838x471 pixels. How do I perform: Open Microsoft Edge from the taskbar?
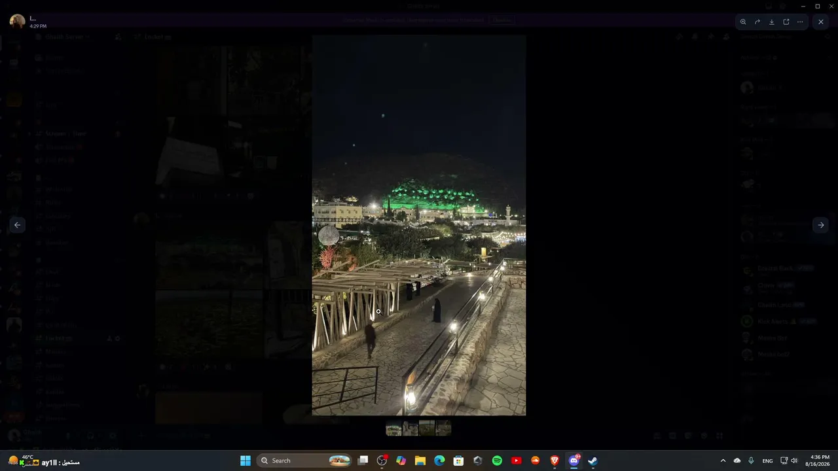point(439,461)
